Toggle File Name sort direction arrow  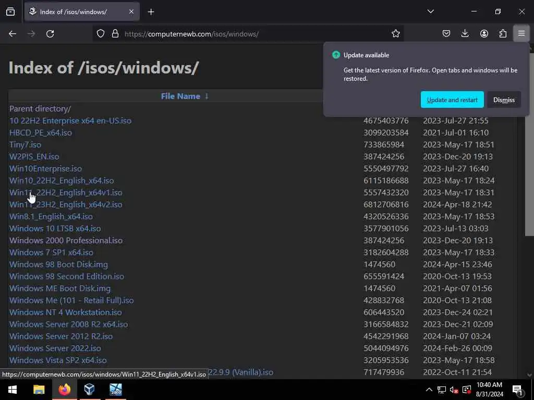[x=207, y=96]
